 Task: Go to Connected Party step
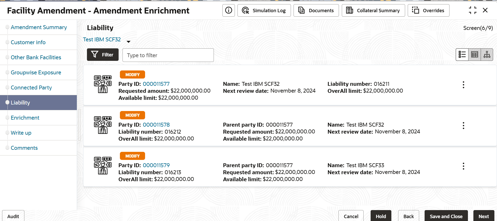[x=31, y=88]
